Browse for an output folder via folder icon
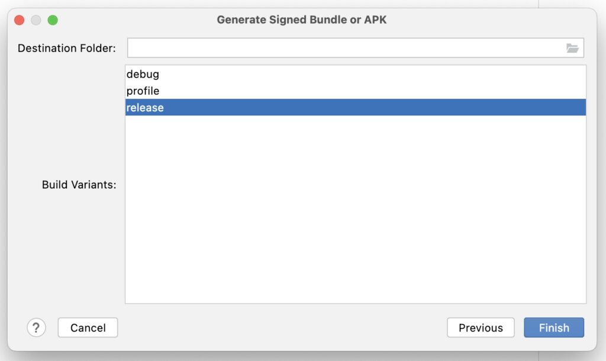The image size is (606, 361). coord(572,48)
